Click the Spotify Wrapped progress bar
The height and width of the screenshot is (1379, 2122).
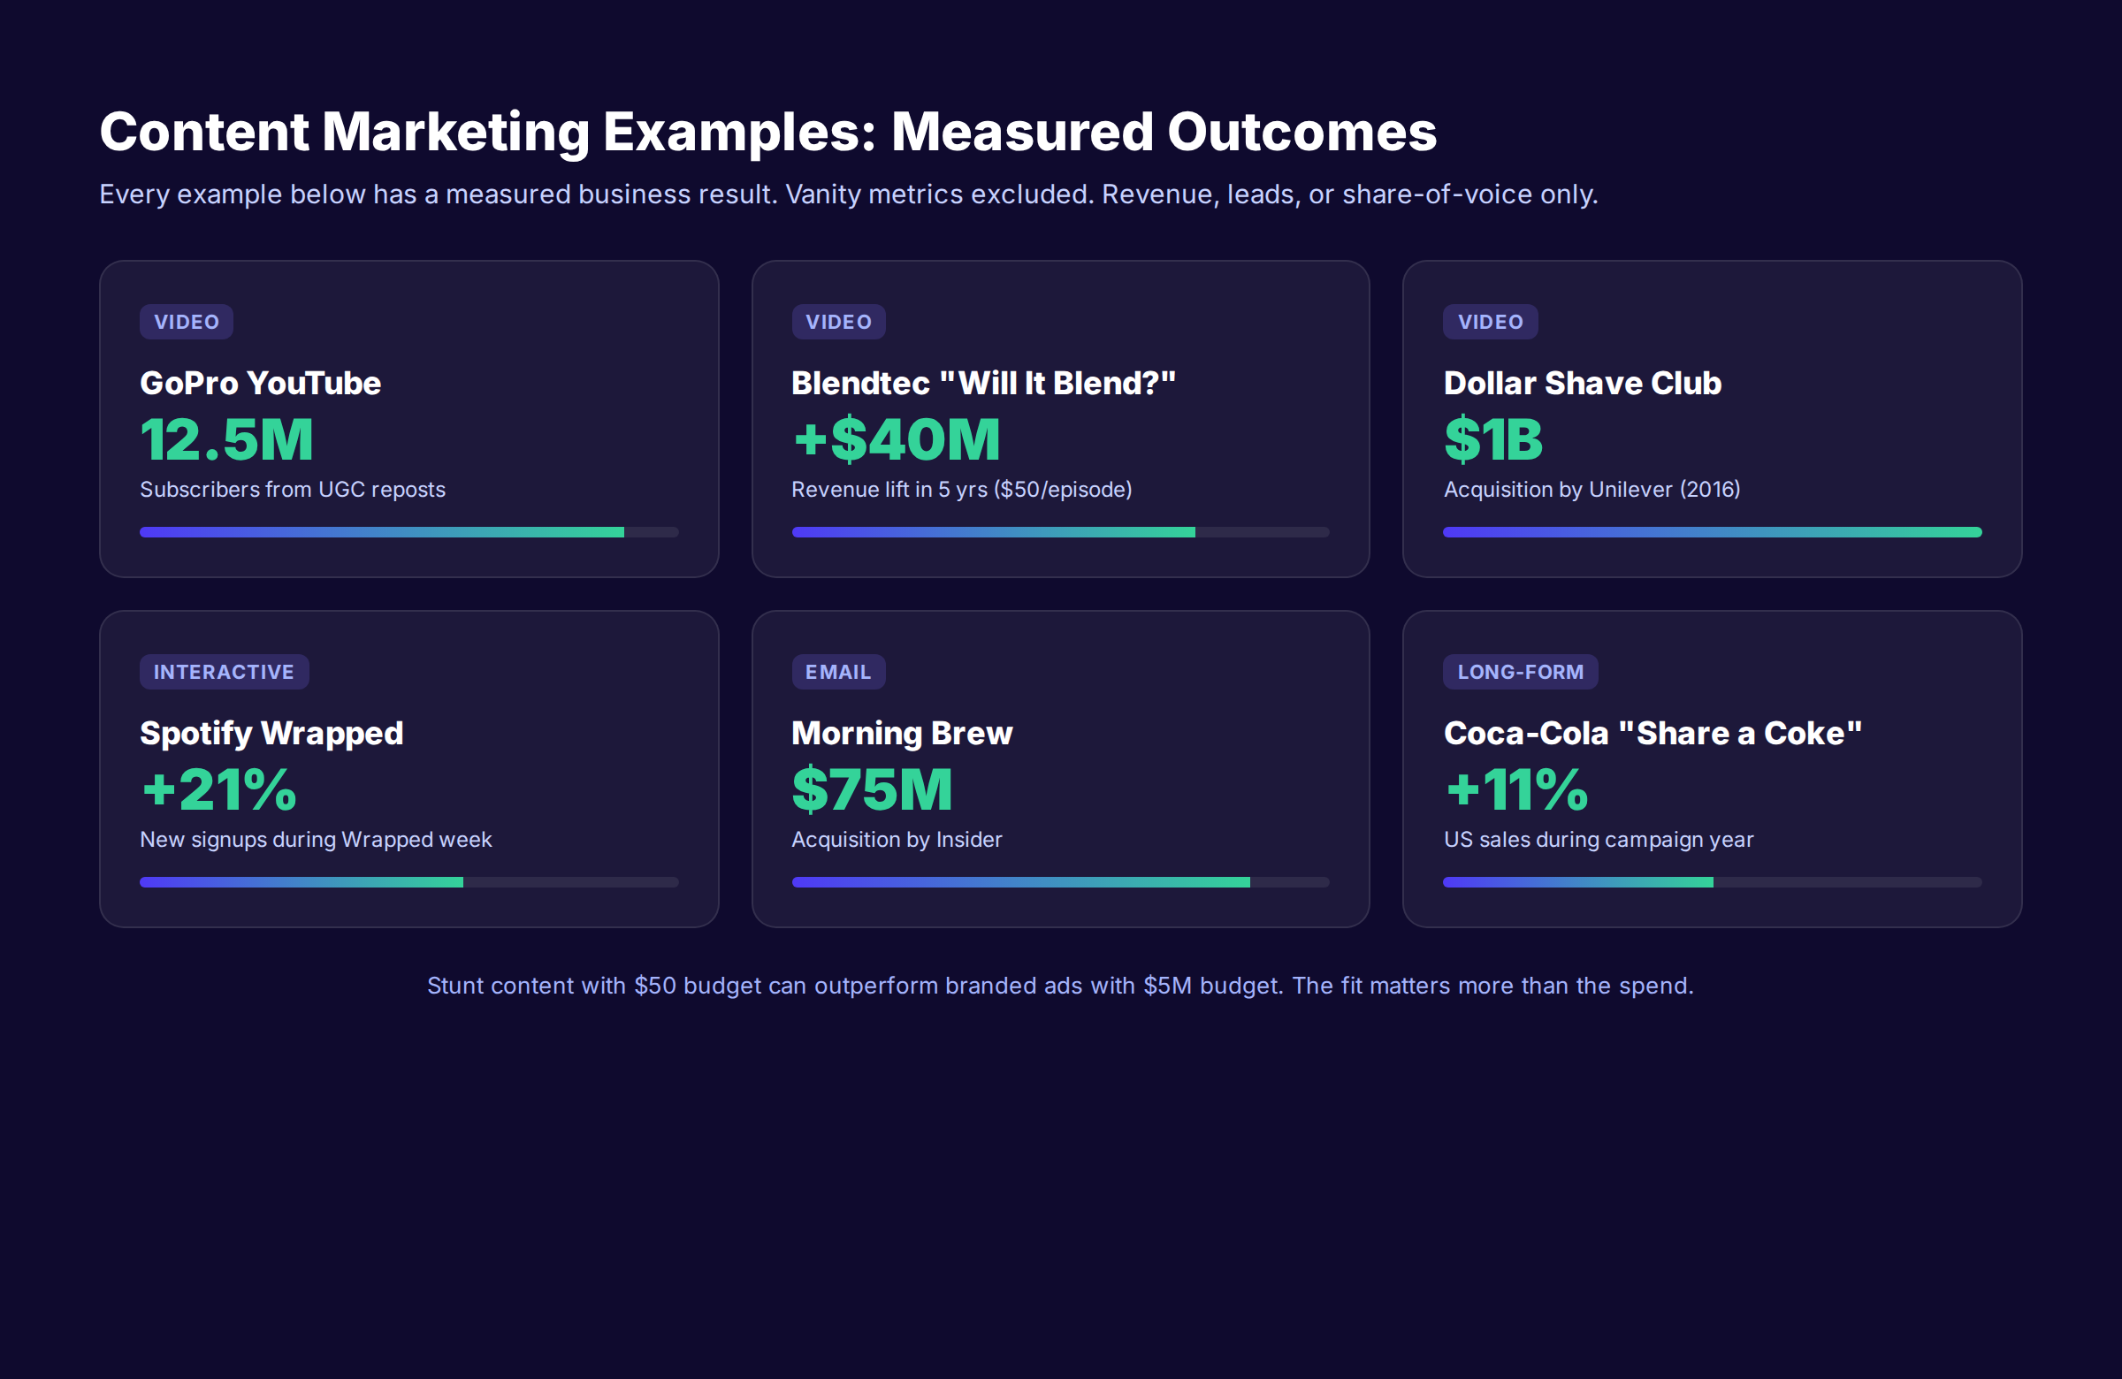tap(409, 882)
